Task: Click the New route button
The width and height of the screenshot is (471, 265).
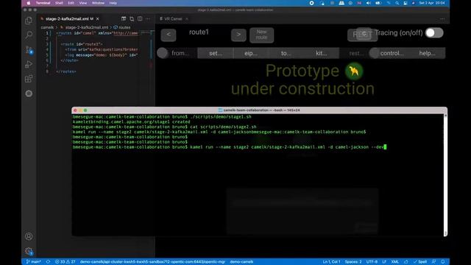Action: (x=262, y=35)
